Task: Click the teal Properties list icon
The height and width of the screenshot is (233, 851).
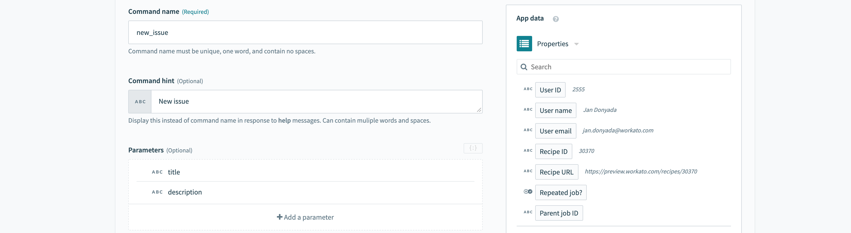Action: point(524,44)
